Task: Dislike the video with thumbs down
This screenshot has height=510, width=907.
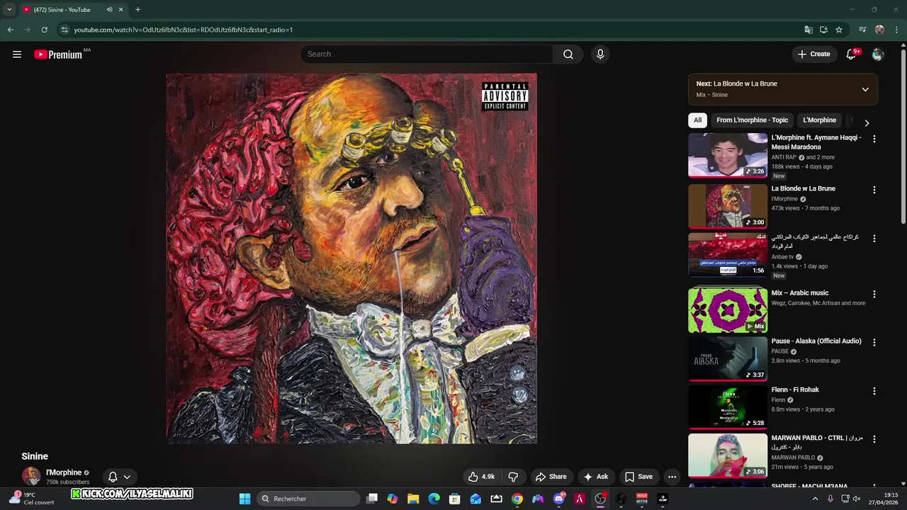Action: 514,477
